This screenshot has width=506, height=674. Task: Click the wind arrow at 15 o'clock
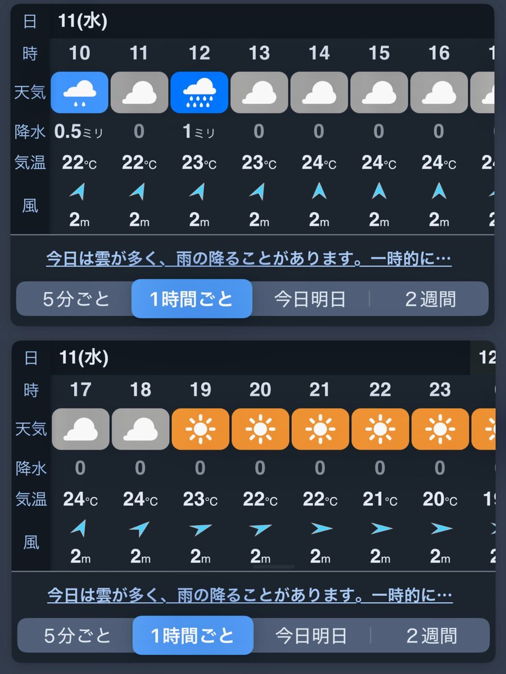click(x=379, y=191)
